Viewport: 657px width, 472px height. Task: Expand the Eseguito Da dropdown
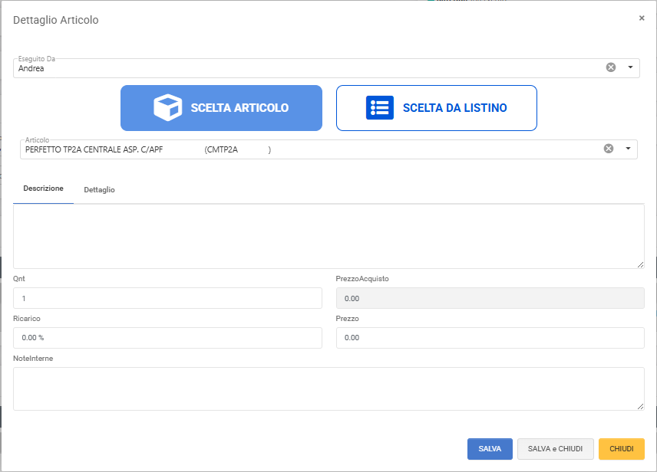click(x=630, y=67)
